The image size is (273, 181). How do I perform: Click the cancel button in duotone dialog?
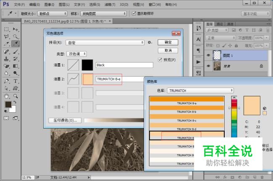point(168,50)
